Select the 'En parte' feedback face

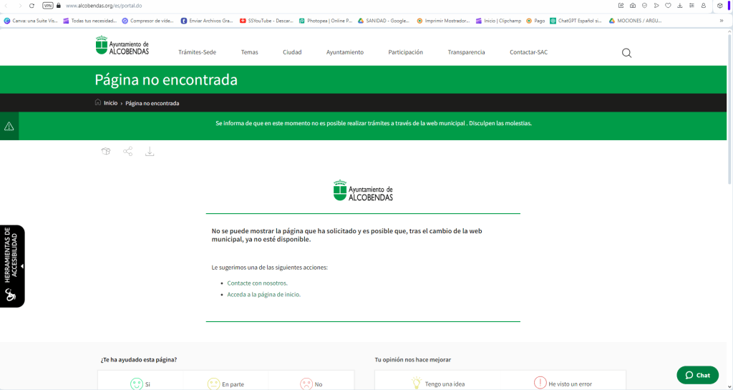(214, 384)
